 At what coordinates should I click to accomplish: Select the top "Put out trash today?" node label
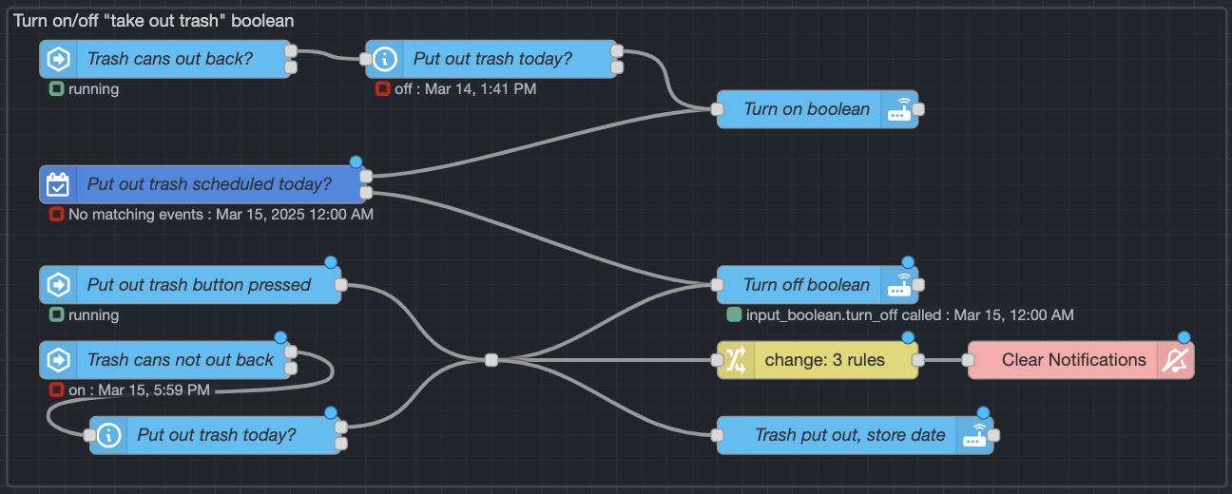(x=492, y=59)
